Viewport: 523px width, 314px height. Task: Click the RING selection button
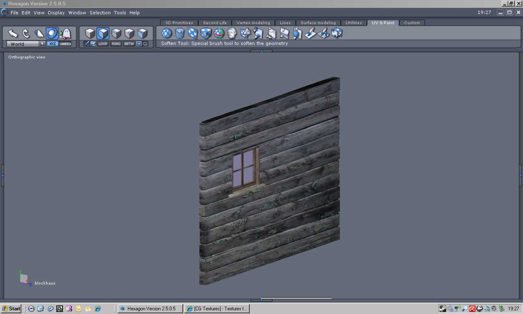click(116, 44)
